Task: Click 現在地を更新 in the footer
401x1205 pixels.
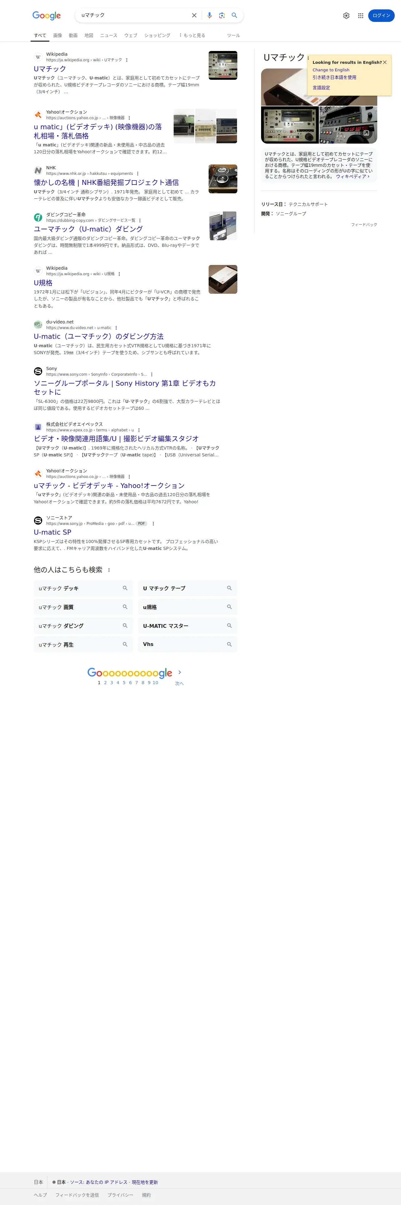Action: coord(145,1182)
